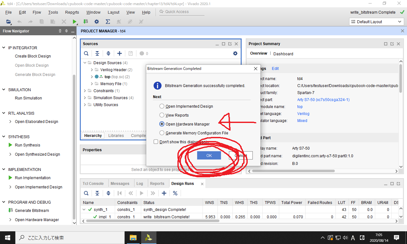Click OK in Bitstream dialog
Screen dimensions: 407x244
[x=209, y=155]
